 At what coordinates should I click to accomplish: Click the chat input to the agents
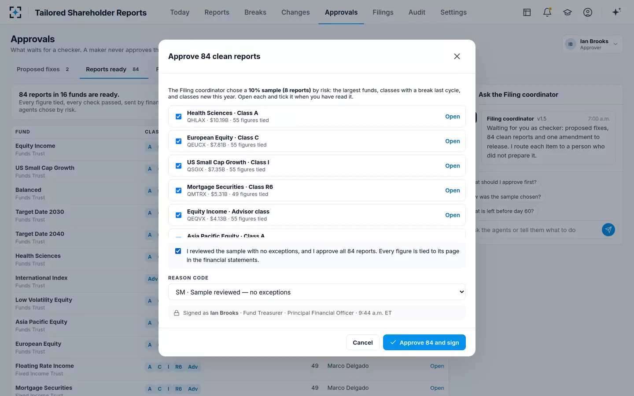(x=535, y=230)
